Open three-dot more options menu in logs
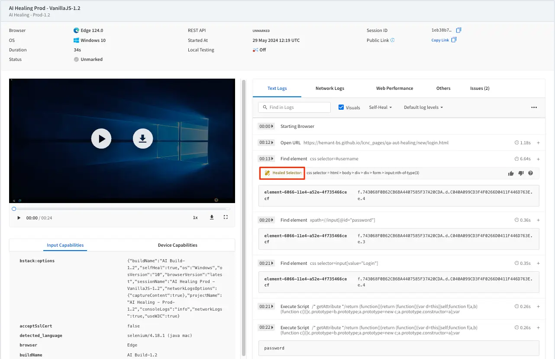Screen dimensions: 555x359 (534, 108)
